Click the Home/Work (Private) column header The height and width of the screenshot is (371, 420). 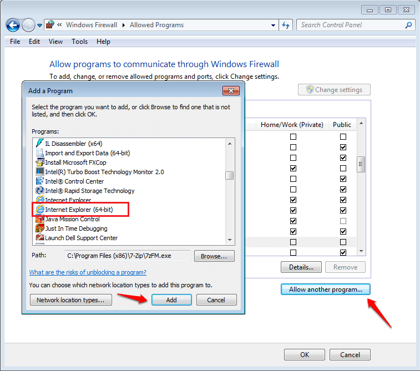pyautogui.click(x=292, y=125)
